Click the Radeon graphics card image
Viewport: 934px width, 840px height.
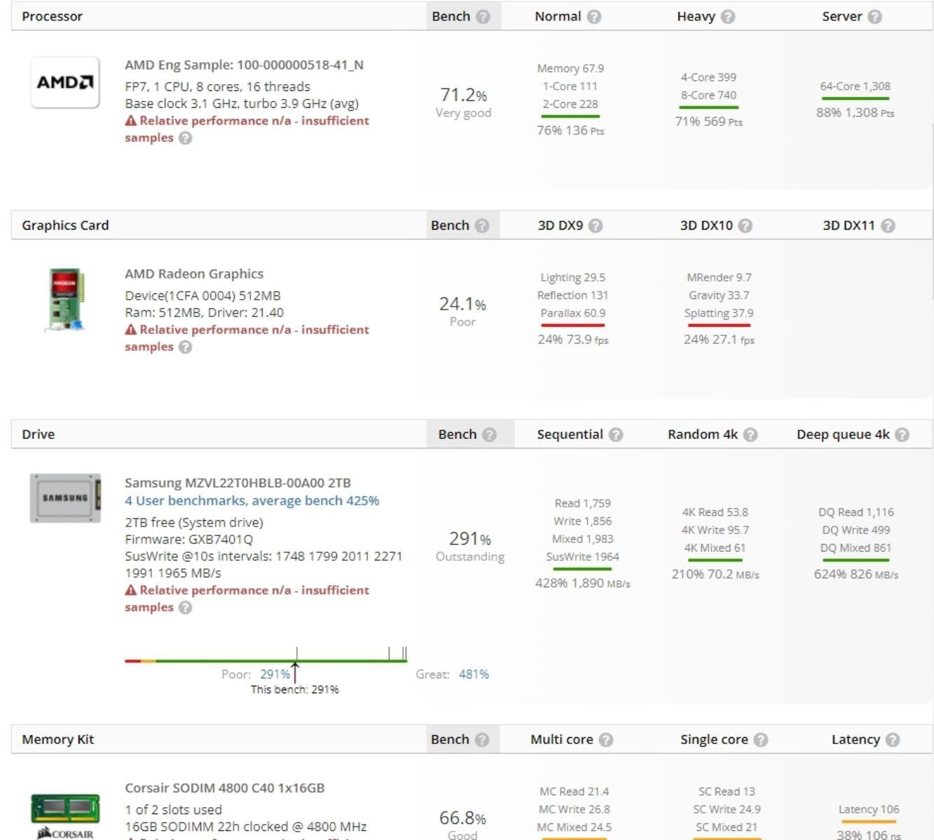65,300
